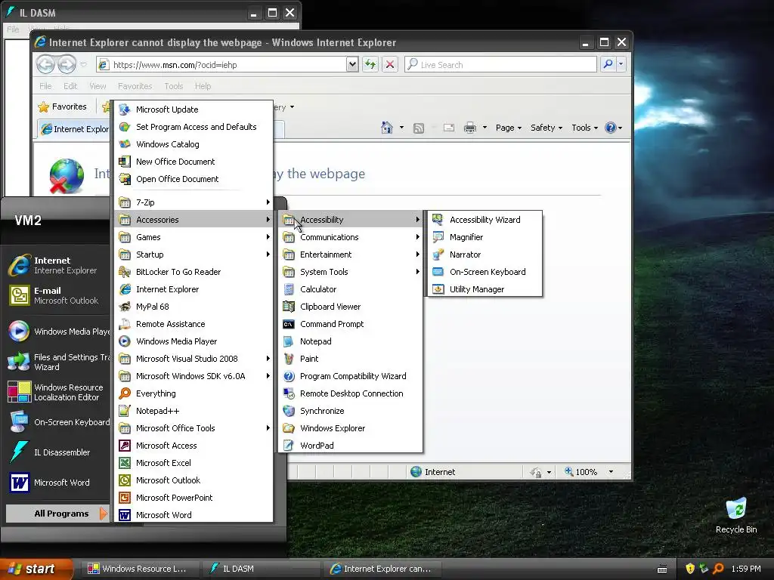This screenshot has width=774, height=580.
Task: Open the IE Safety menu
Action: [x=546, y=128]
